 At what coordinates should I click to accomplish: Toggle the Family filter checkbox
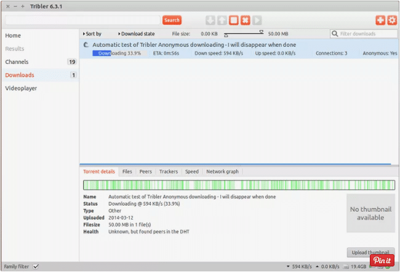tap(36, 266)
